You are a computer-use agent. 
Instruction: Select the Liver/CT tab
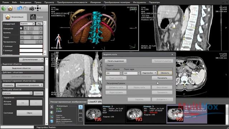point(95,102)
